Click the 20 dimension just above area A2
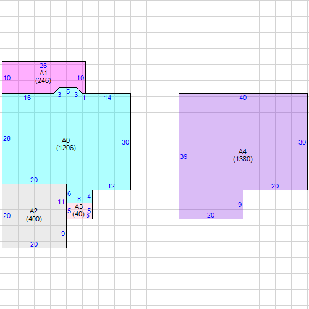The image size is (309, 309). (34, 180)
